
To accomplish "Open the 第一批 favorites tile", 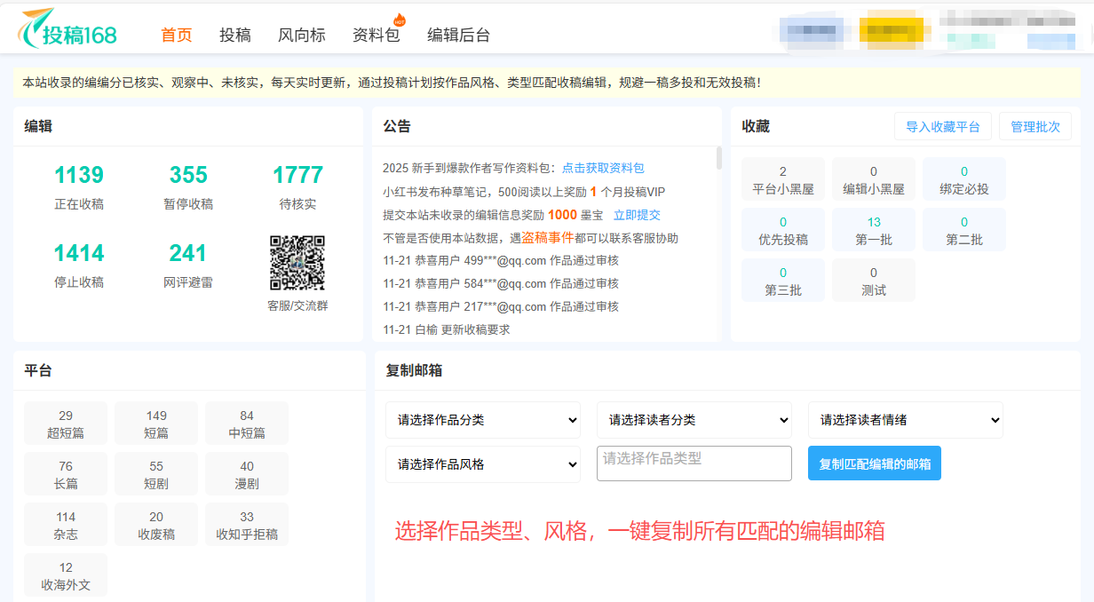I will [874, 230].
